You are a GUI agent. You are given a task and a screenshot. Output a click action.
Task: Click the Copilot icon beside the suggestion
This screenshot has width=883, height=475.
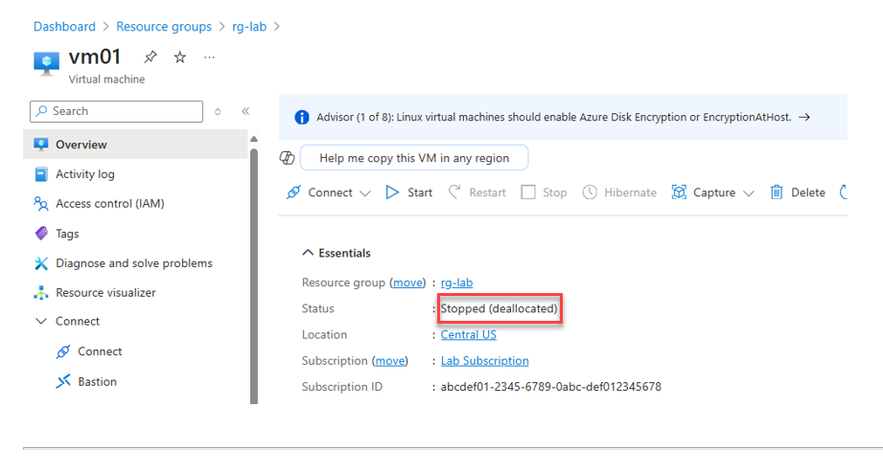point(288,158)
